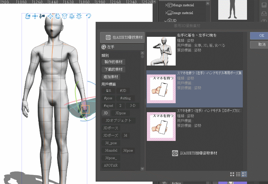
Task: Select the camera rotate icon above the model
Action: tap(28, 16)
